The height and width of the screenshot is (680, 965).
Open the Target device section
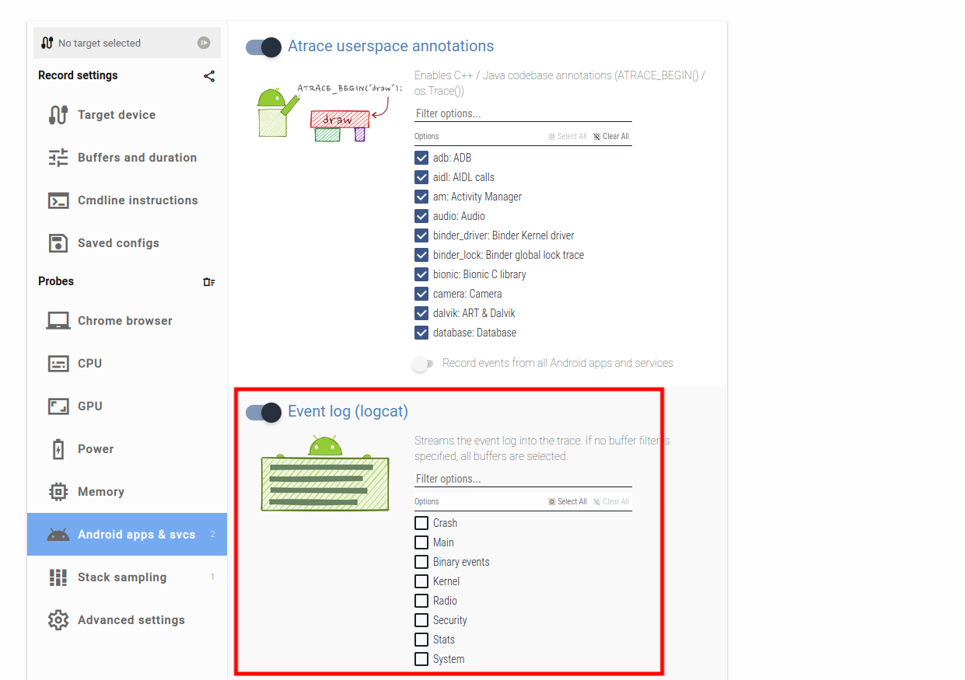pos(127,115)
